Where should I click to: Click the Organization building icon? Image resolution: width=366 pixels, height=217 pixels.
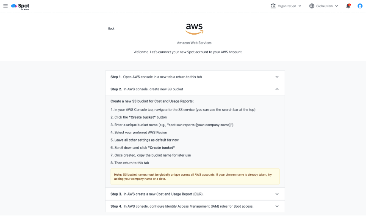pyautogui.click(x=273, y=6)
